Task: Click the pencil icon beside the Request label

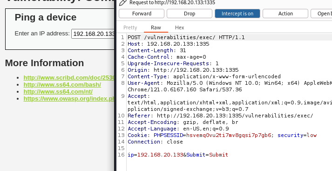Action: [123, 2]
